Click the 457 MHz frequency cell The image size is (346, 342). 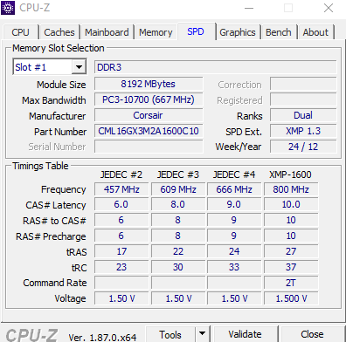point(121,189)
